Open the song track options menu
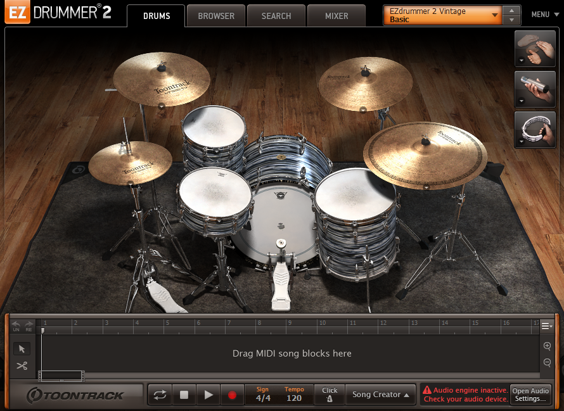 (546, 326)
